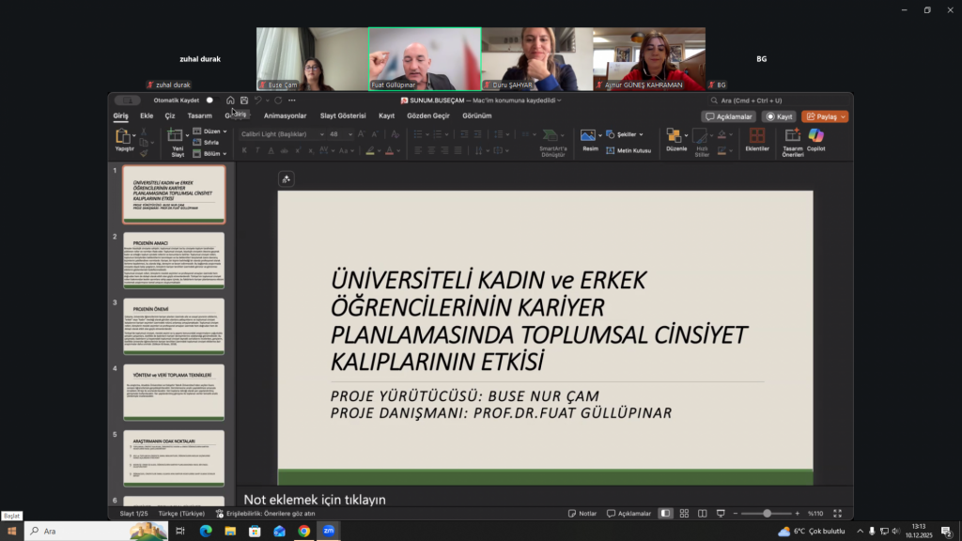Switch to slide sorter view icon
Viewport: 962px width, 541px height.
(x=684, y=514)
